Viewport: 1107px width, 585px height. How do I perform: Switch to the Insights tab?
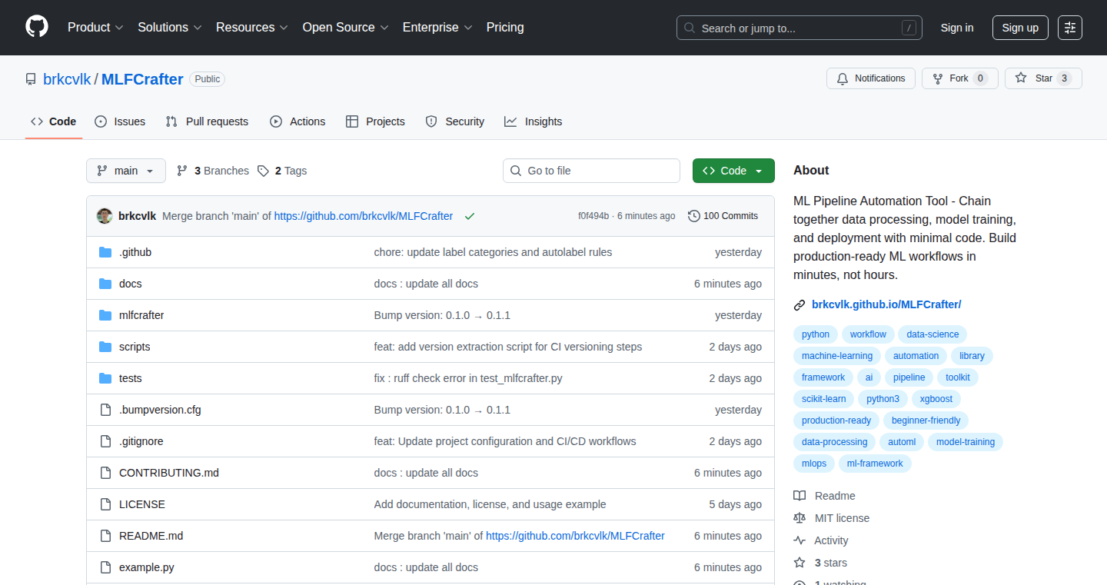(x=533, y=121)
